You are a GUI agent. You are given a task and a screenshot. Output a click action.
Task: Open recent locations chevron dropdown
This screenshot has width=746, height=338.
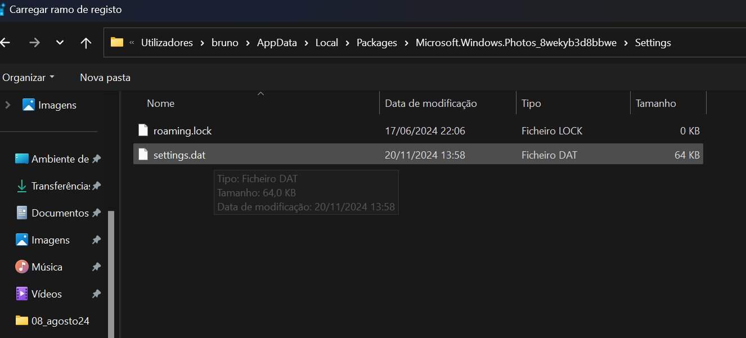(x=60, y=43)
